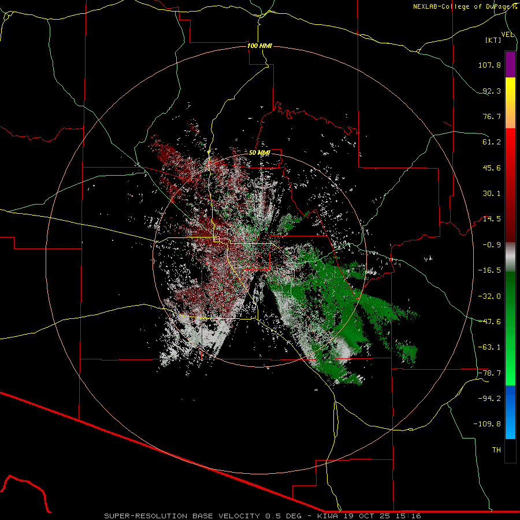Select the -63.1 scale value
This screenshot has width=520, height=520.
pos(489,347)
